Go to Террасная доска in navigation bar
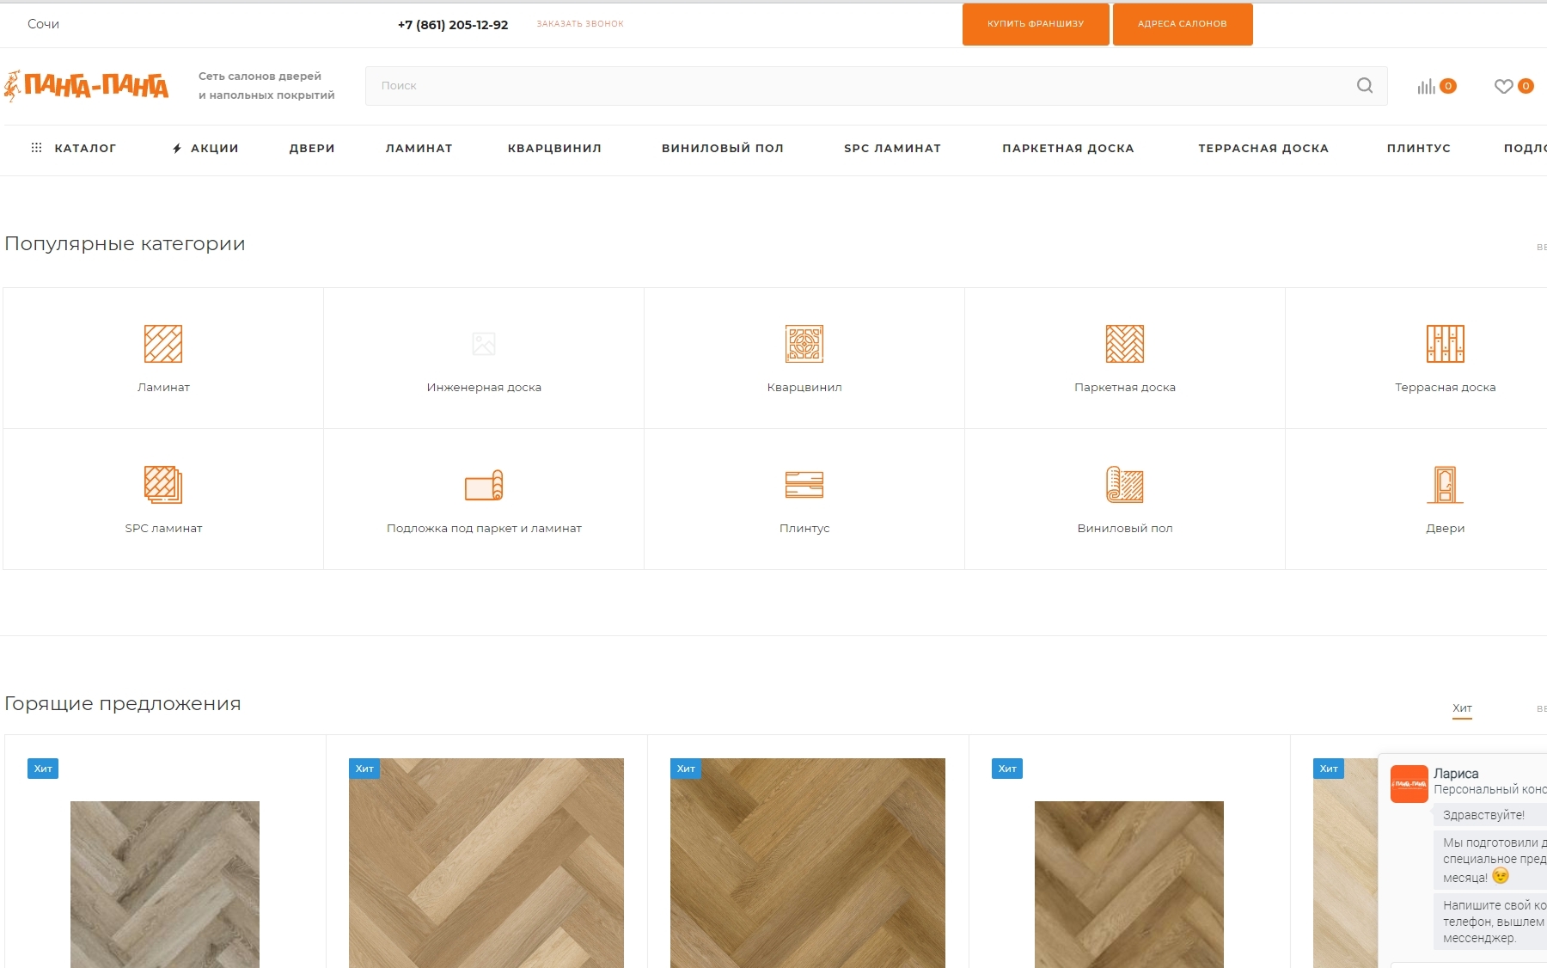Image resolution: width=1547 pixels, height=968 pixels. (1263, 148)
